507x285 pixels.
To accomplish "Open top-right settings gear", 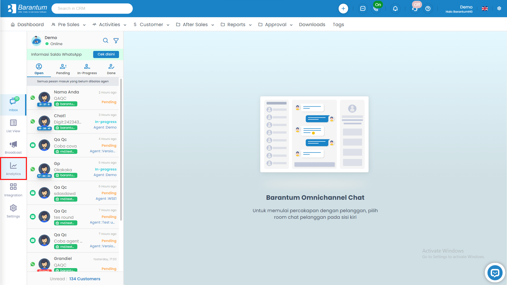I will click(x=499, y=8).
